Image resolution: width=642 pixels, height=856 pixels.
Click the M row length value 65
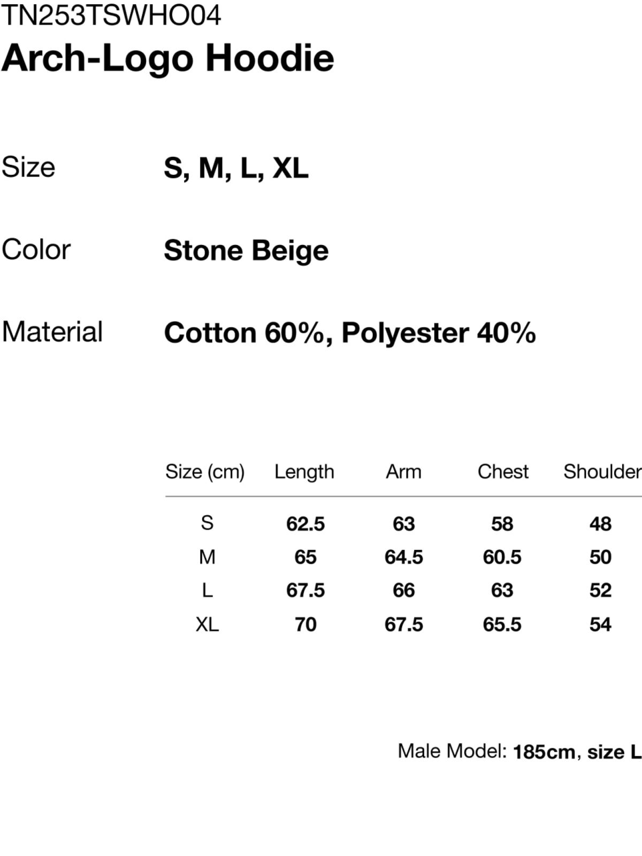point(305,557)
